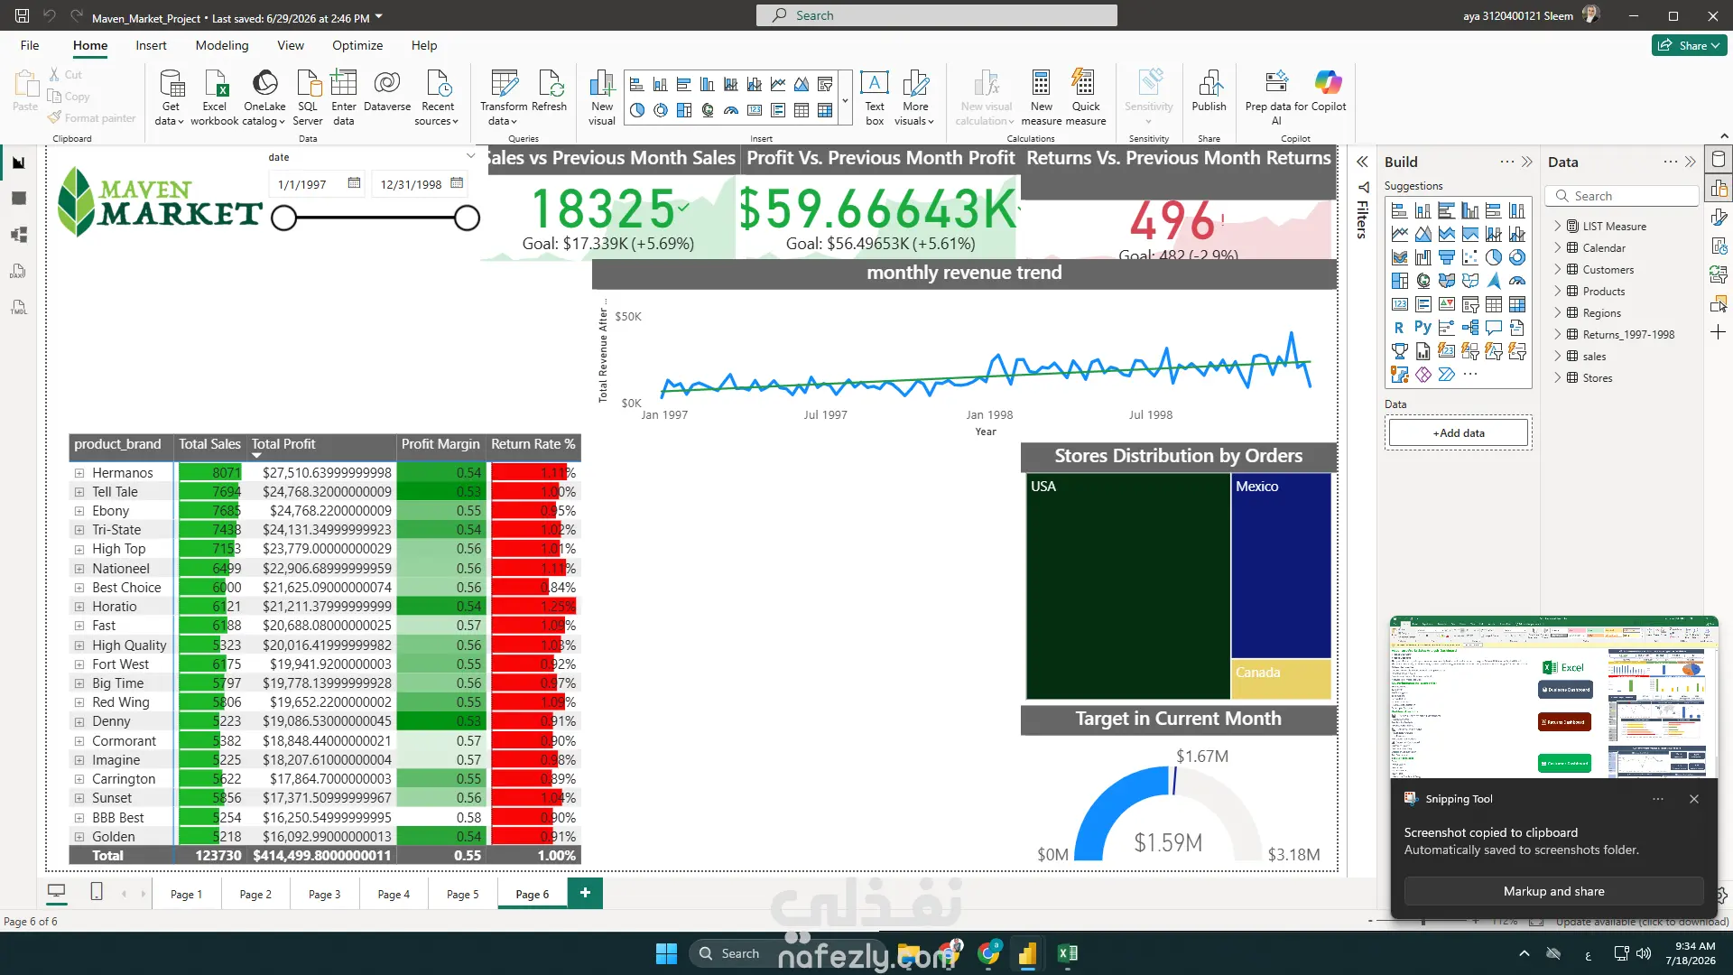Switch to Page 3 tab
1733x975 pixels.
point(325,894)
